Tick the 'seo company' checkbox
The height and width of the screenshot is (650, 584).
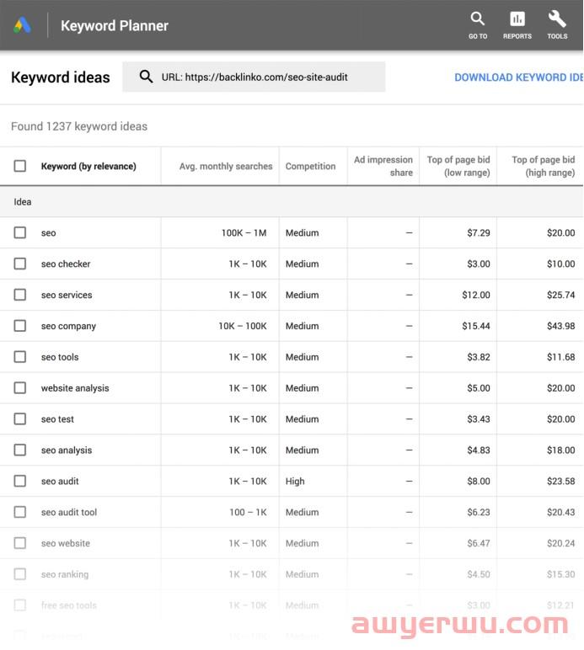(20, 326)
